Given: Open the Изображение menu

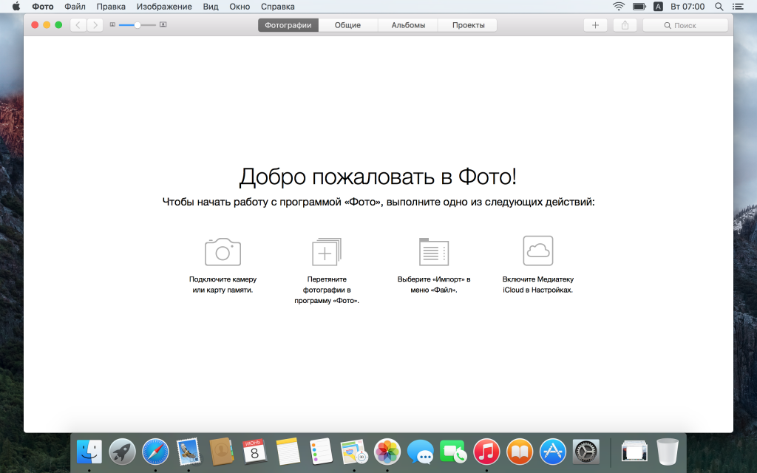Looking at the screenshot, I should (x=164, y=7).
